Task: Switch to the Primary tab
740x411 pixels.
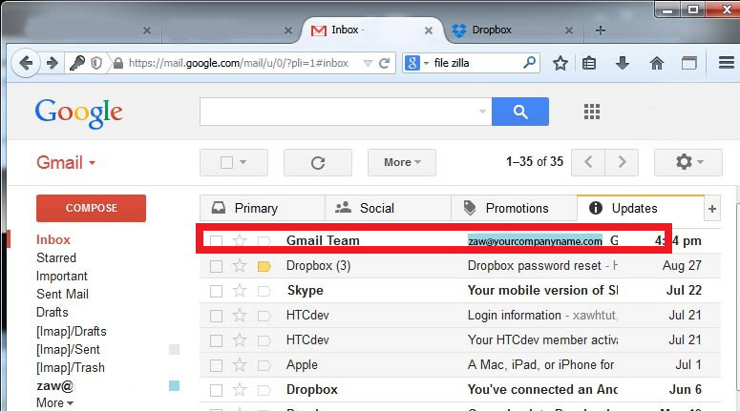Action: [x=263, y=208]
